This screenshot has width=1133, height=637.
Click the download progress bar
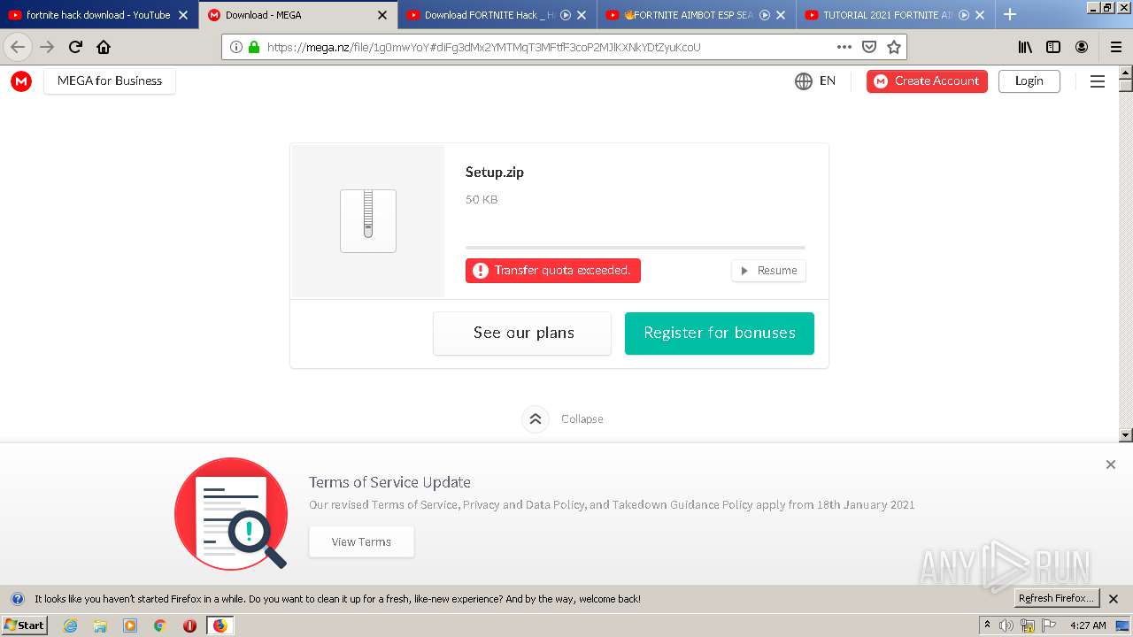636,248
